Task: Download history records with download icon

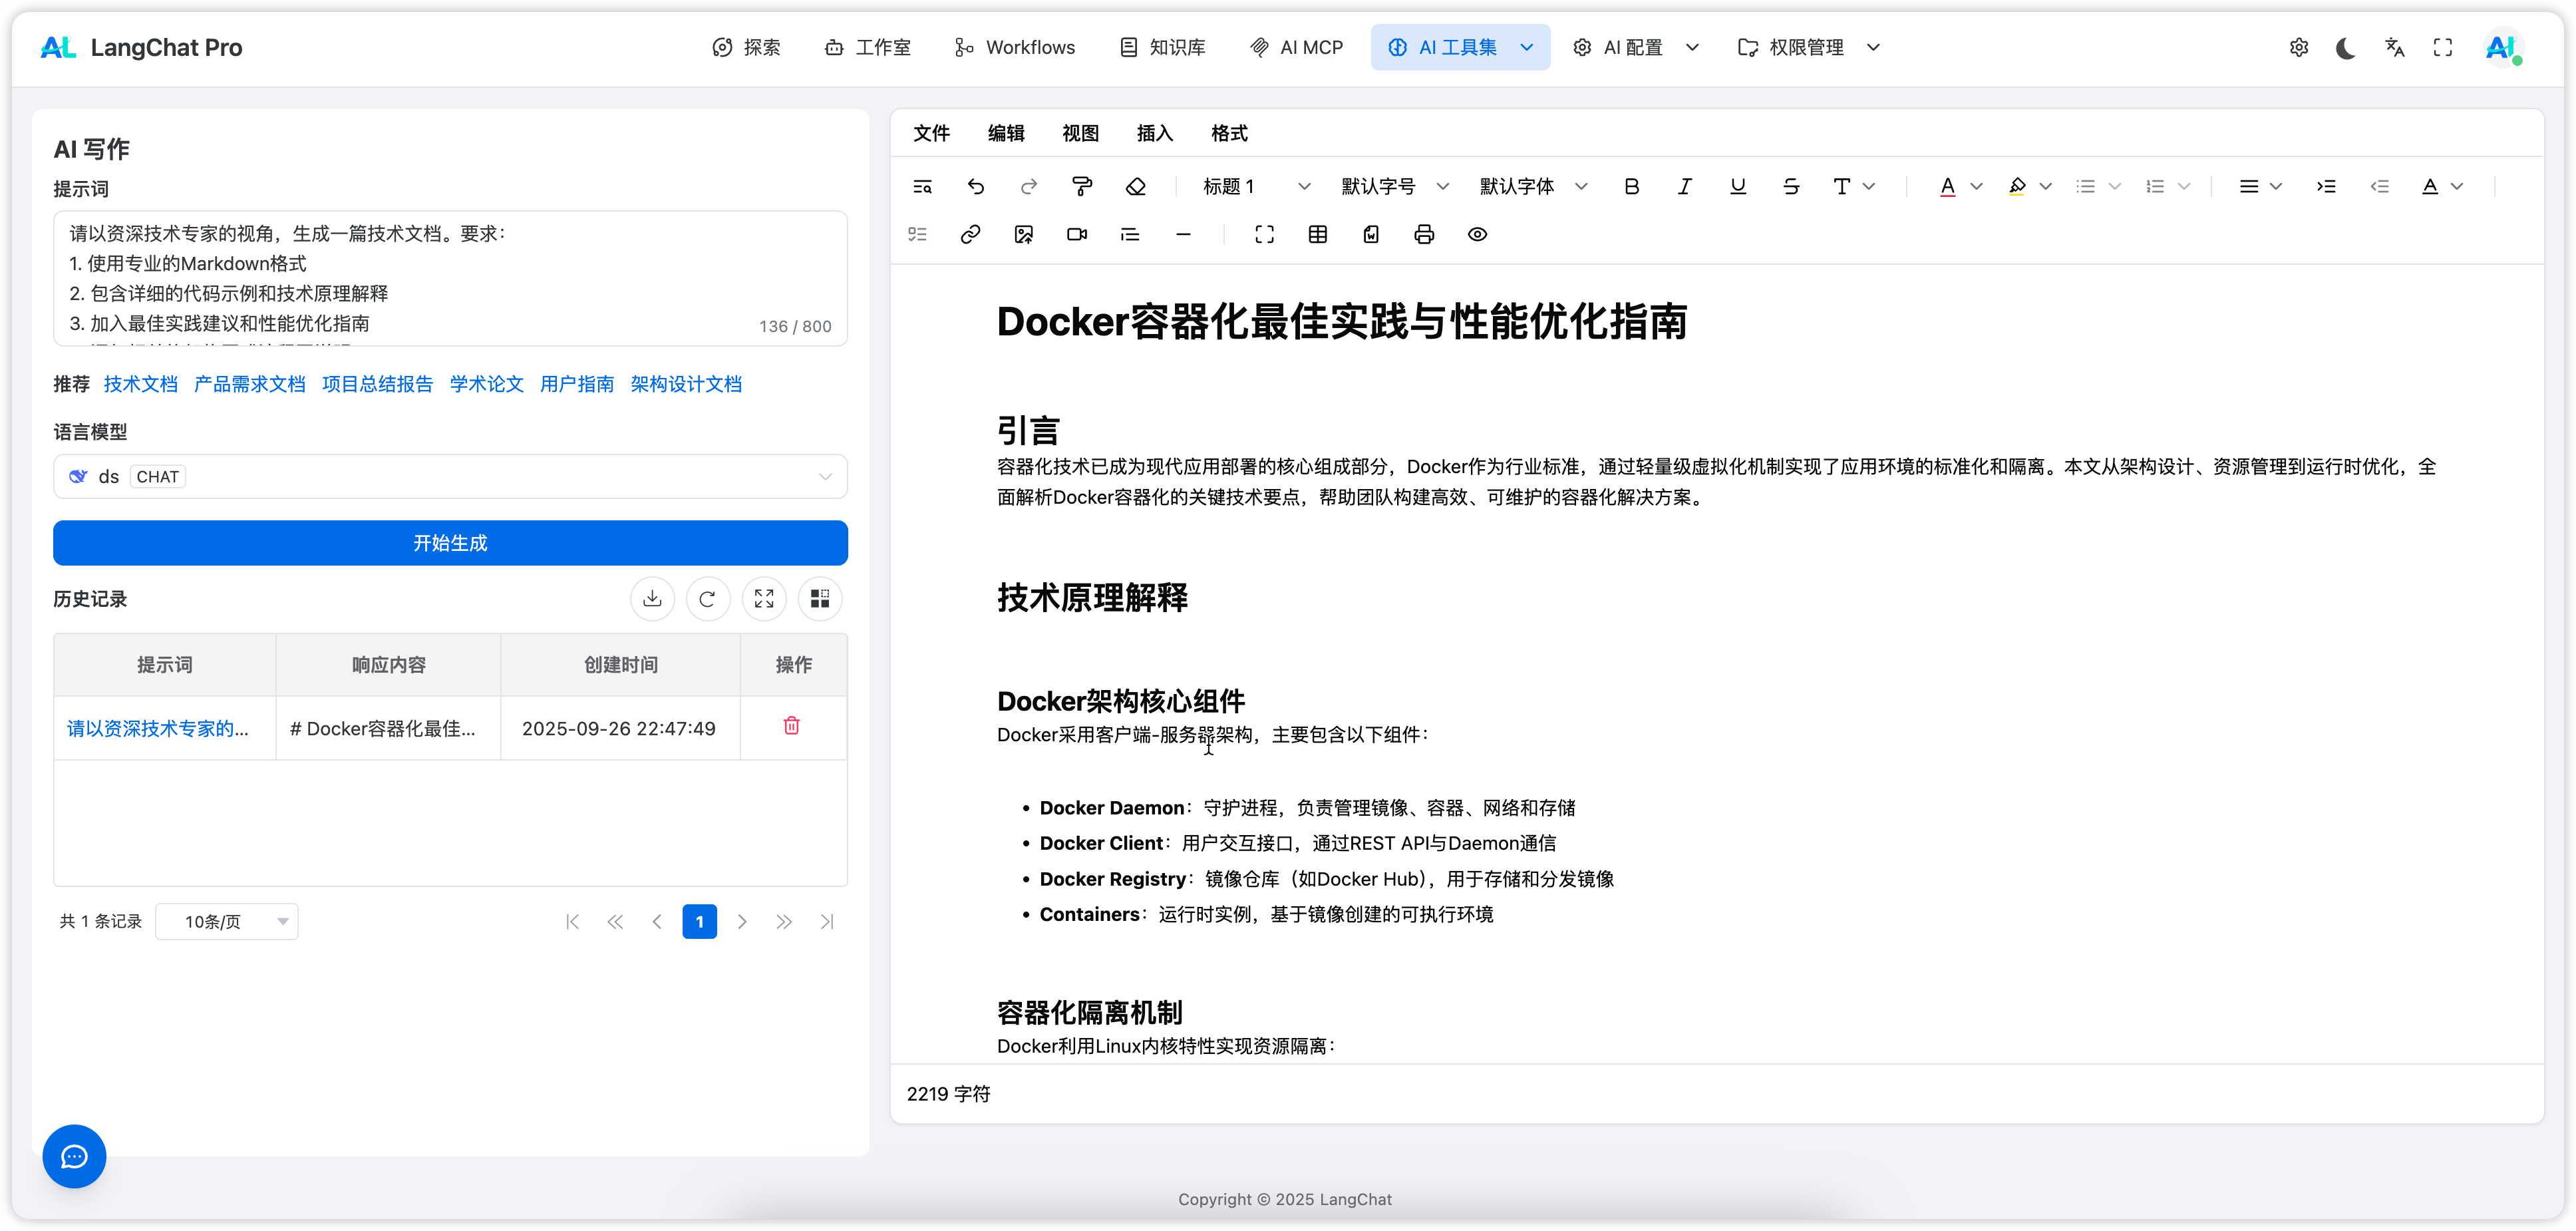Action: (x=652, y=598)
